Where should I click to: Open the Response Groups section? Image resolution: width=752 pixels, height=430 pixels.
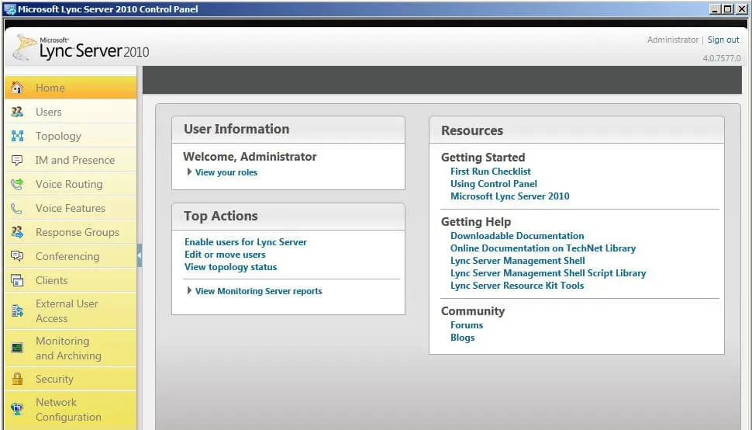coord(71,232)
